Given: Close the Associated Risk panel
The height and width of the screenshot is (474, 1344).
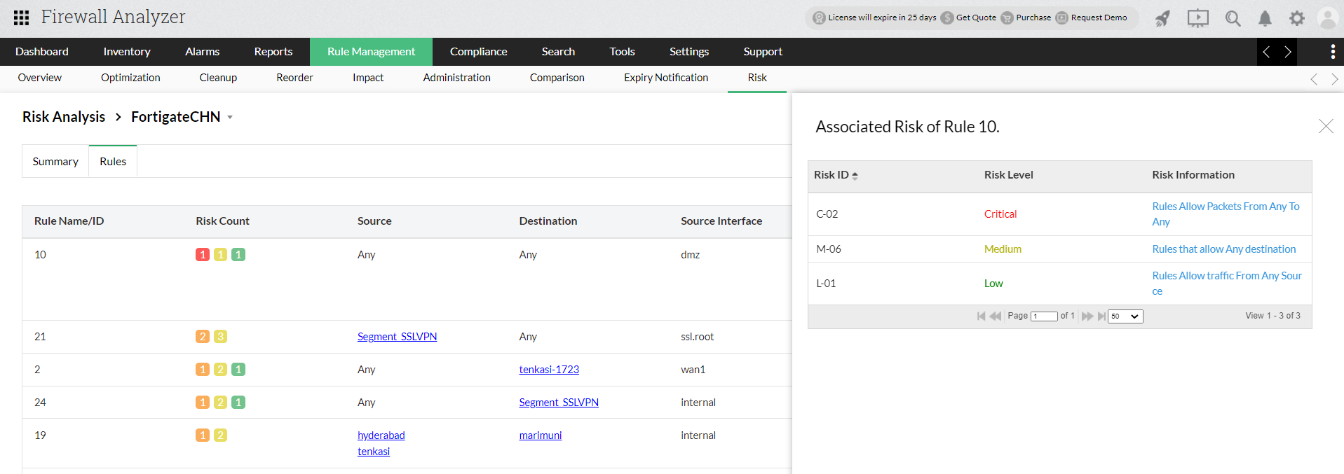Looking at the screenshot, I should point(1325,126).
